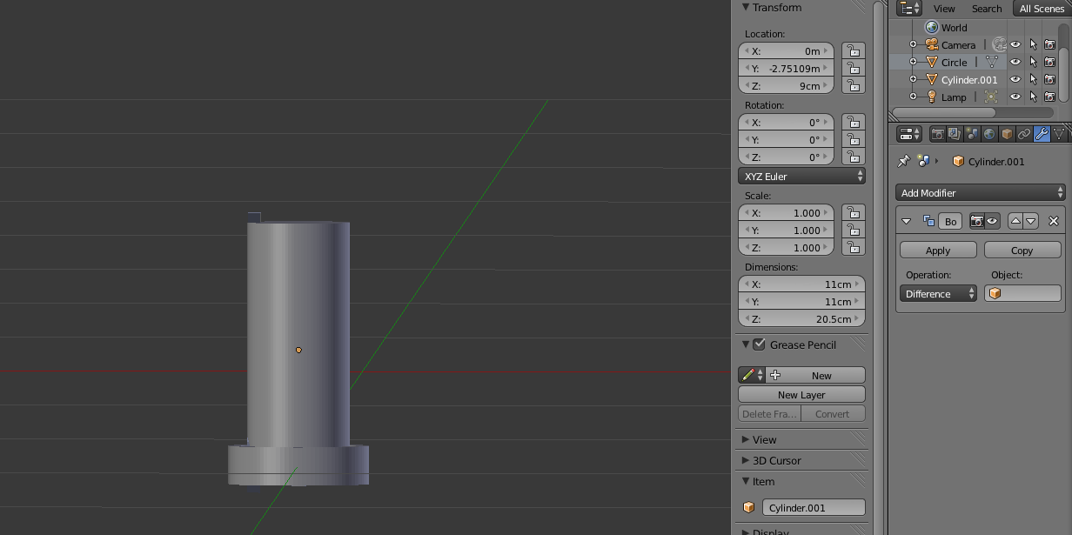This screenshot has width=1072, height=535.
Task: Lock the Scale X value
Action: (x=854, y=213)
